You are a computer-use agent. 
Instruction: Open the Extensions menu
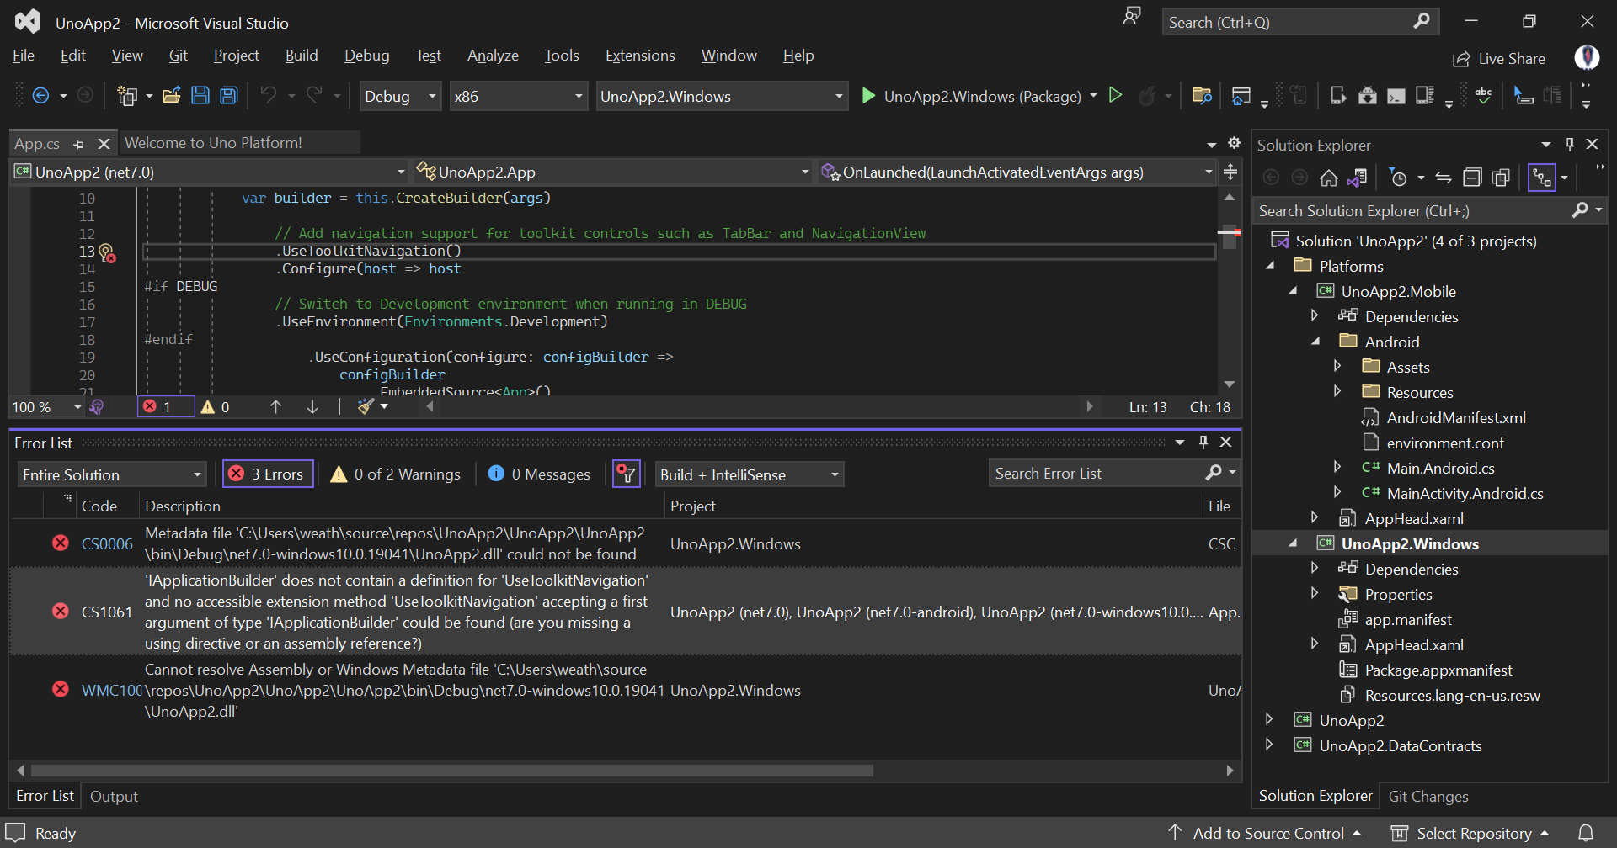(640, 56)
